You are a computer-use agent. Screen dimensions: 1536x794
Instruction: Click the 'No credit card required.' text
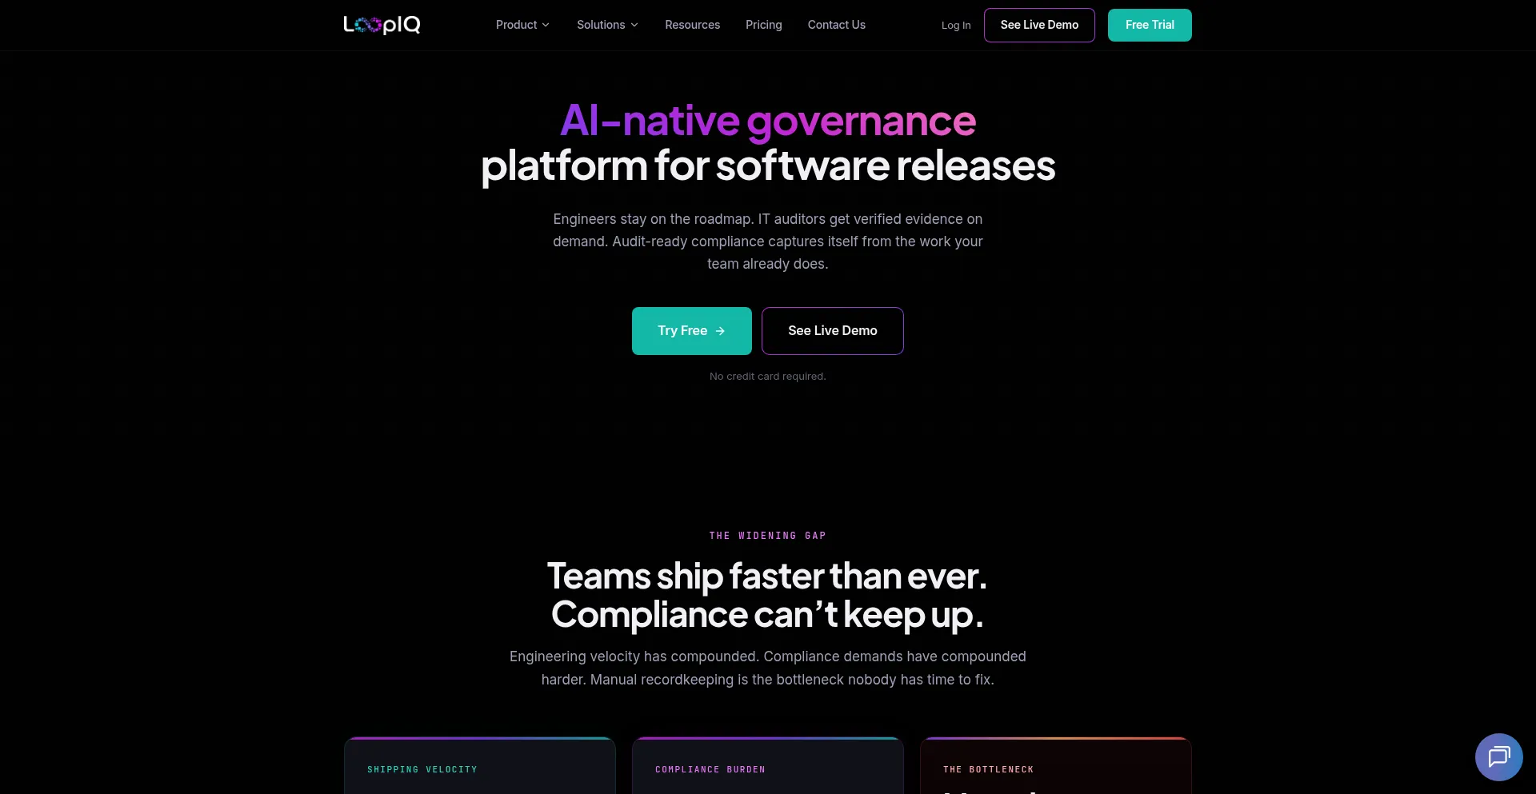click(767, 376)
